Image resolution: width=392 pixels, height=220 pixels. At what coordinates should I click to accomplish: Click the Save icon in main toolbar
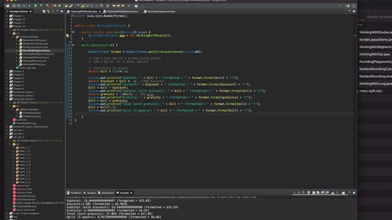click(14, 5)
